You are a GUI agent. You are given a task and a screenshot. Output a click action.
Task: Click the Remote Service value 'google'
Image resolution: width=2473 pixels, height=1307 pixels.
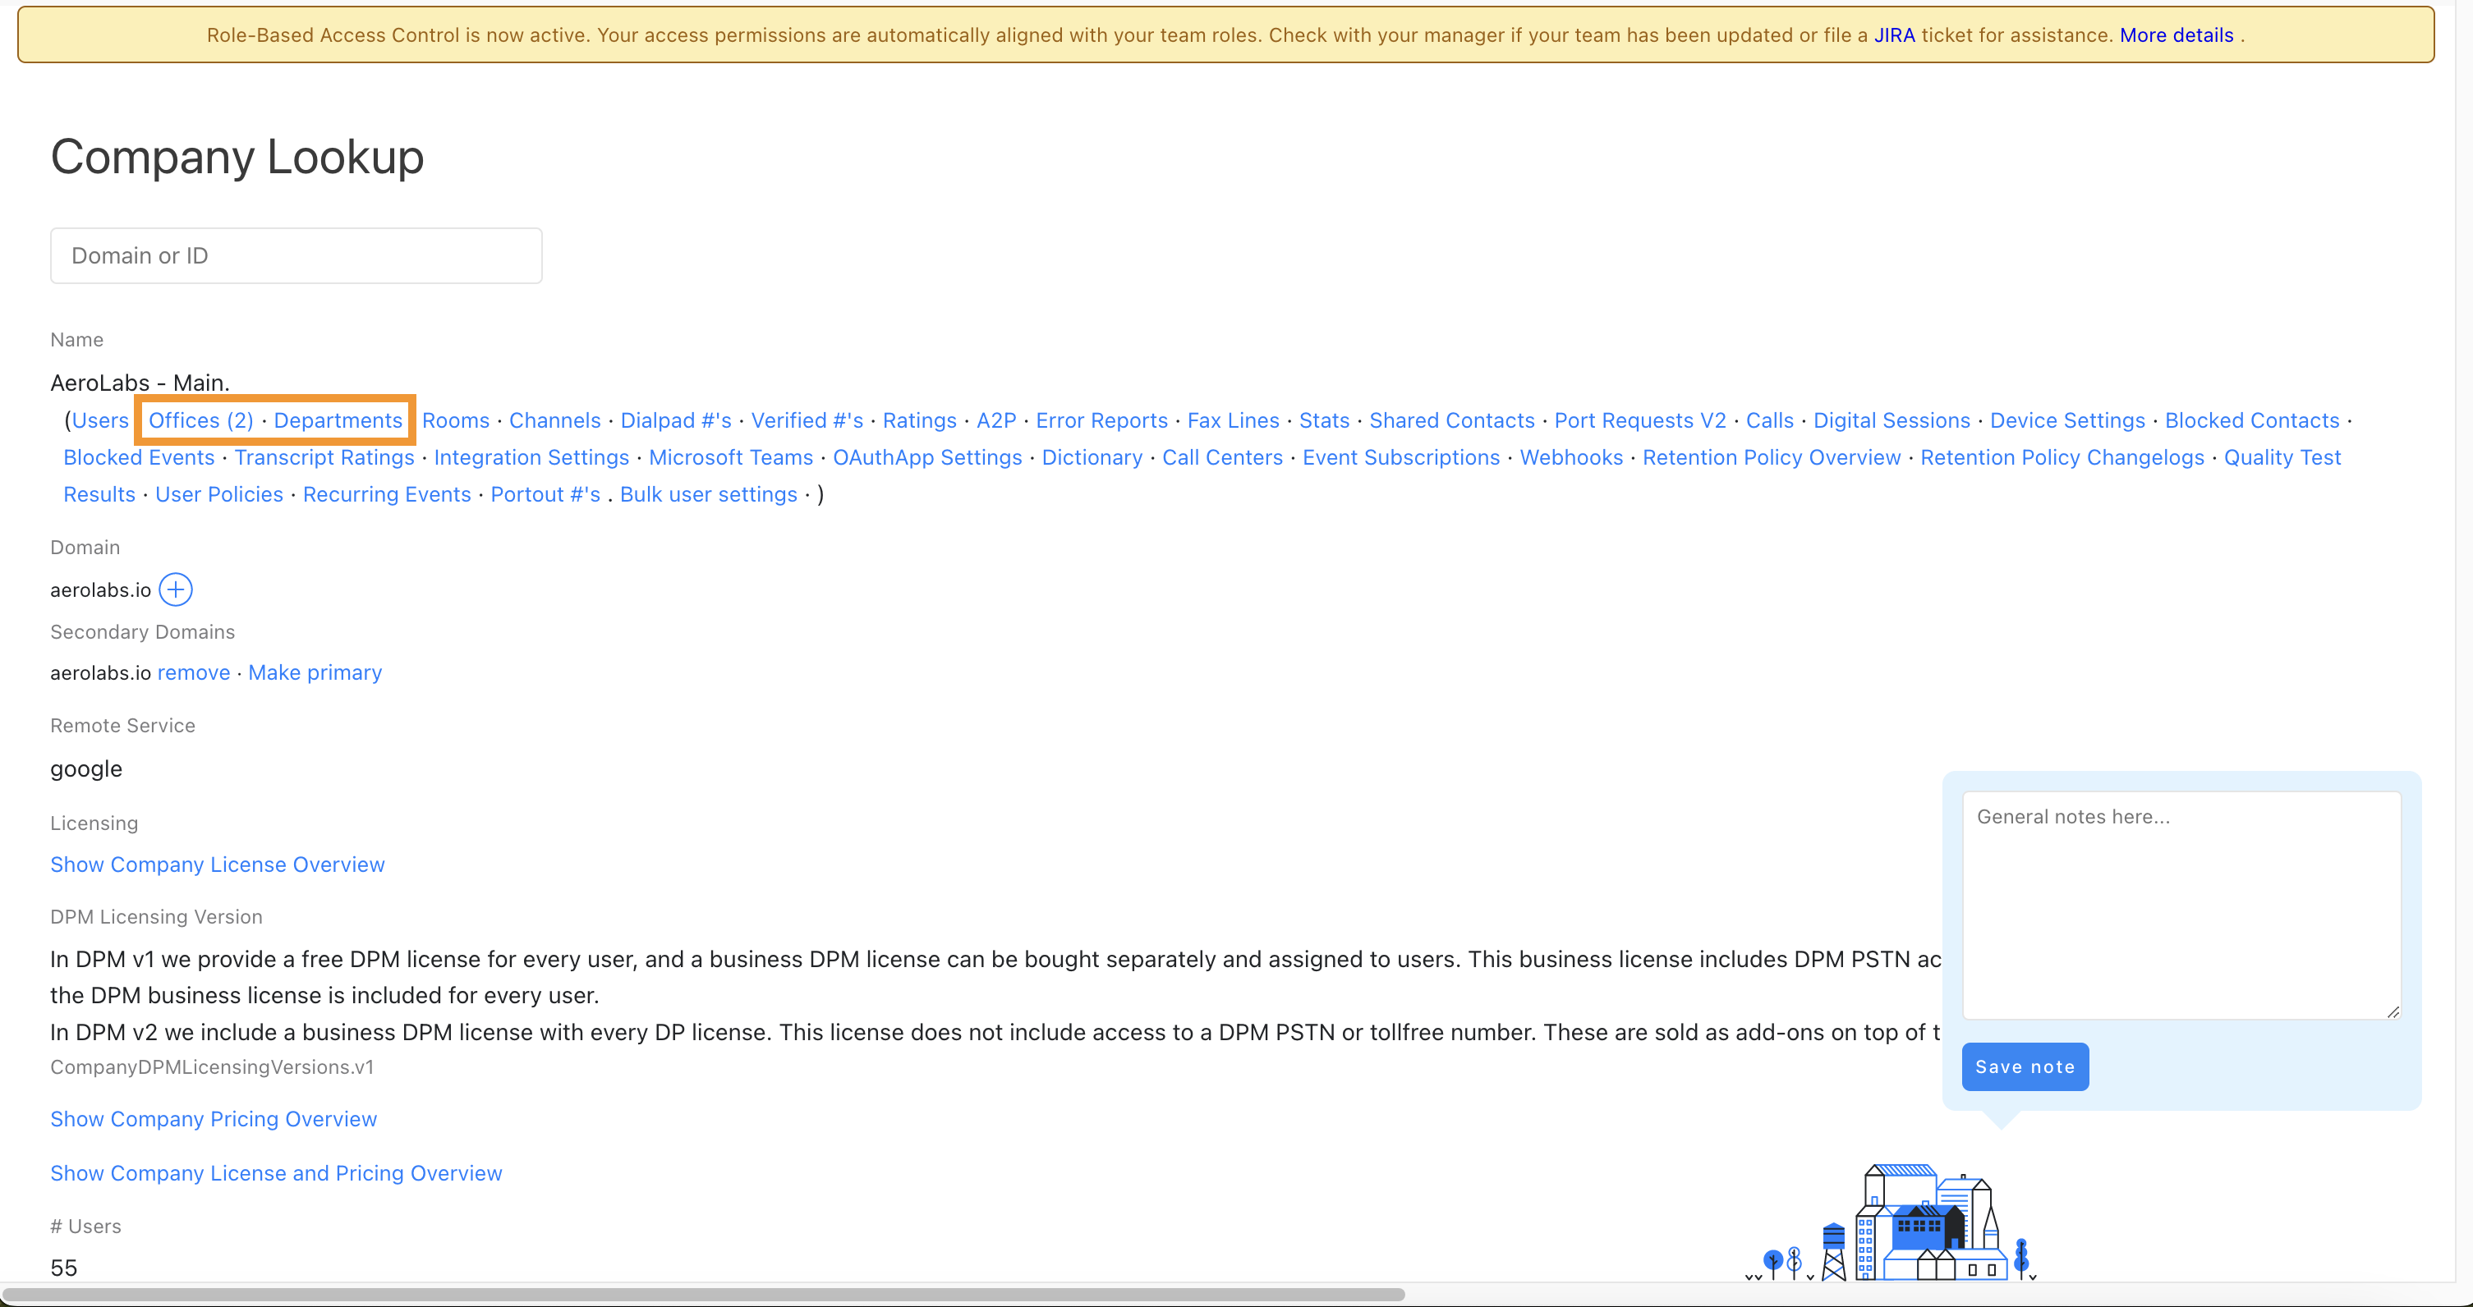click(86, 768)
